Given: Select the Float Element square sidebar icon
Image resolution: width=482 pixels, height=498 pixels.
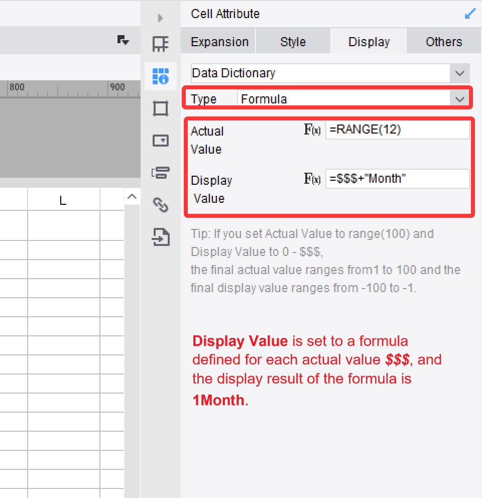Looking at the screenshot, I should tap(161, 108).
